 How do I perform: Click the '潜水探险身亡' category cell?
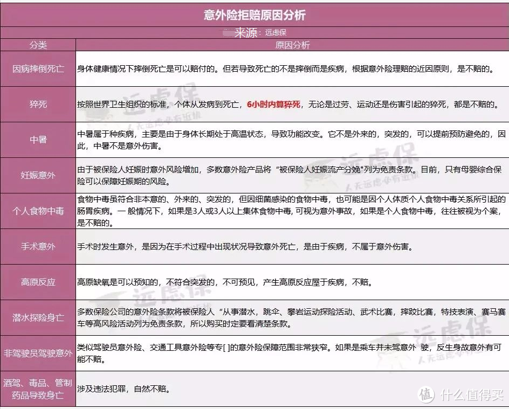(x=38, y=317)
